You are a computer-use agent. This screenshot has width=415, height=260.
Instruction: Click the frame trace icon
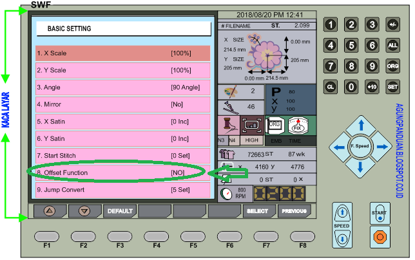point(252,125)
